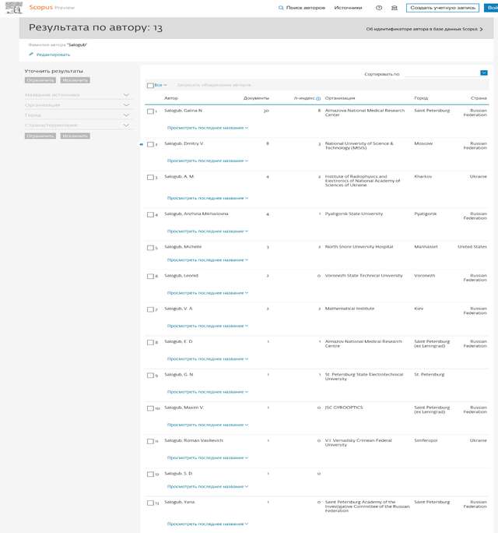Viewport: 498px width, 533px height.
Task: Open author profile Salogub, Leonid
Action: click(181, 275)
